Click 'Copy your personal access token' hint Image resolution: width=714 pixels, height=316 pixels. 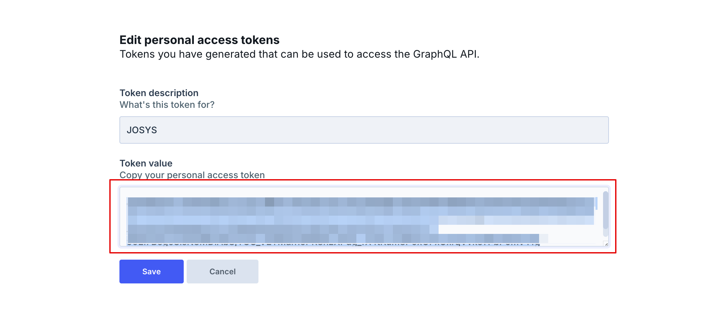point(192,175)
